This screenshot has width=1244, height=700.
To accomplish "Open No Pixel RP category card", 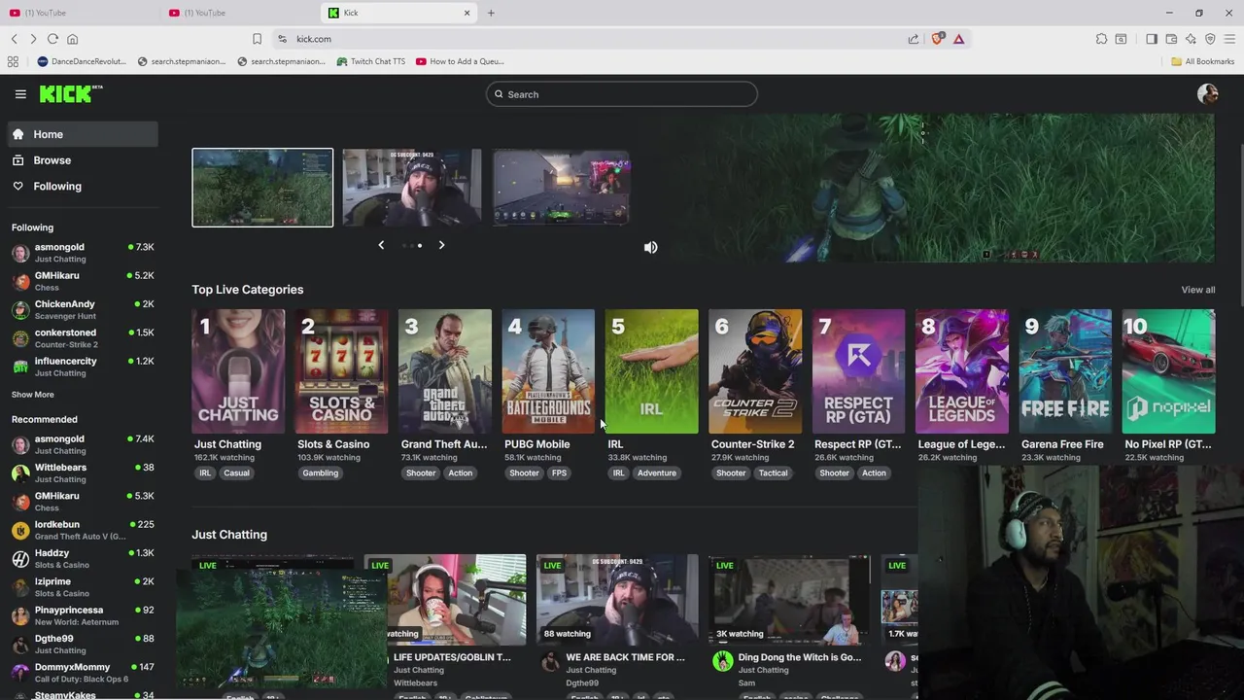I will (x=1168, y=371).
